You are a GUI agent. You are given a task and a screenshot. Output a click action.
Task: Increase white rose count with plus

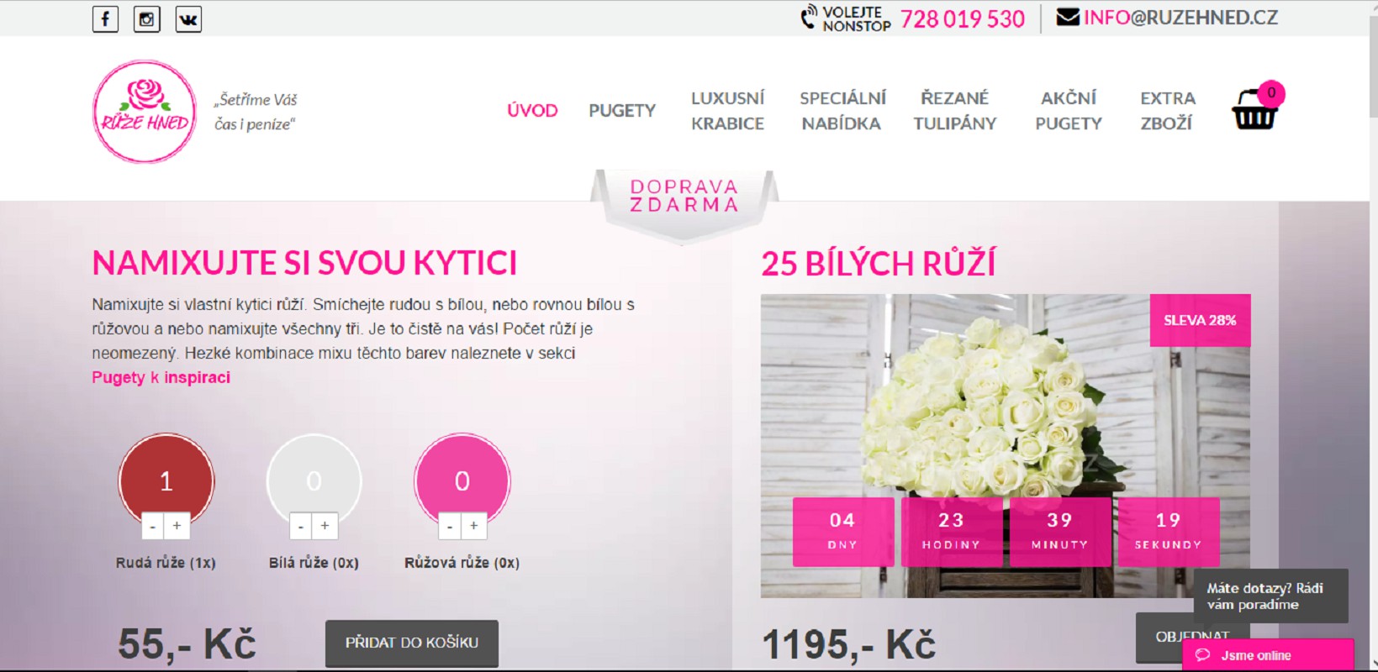tap(325, 526)
